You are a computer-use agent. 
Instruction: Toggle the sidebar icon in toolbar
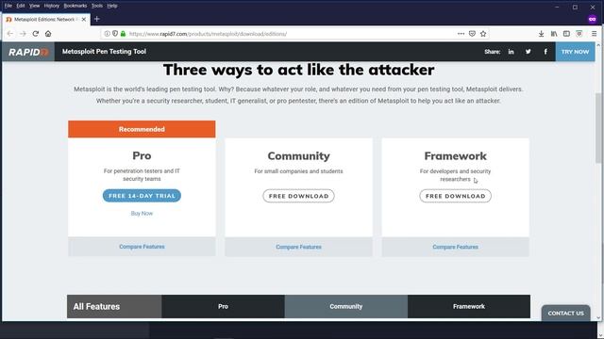point(566,34)
